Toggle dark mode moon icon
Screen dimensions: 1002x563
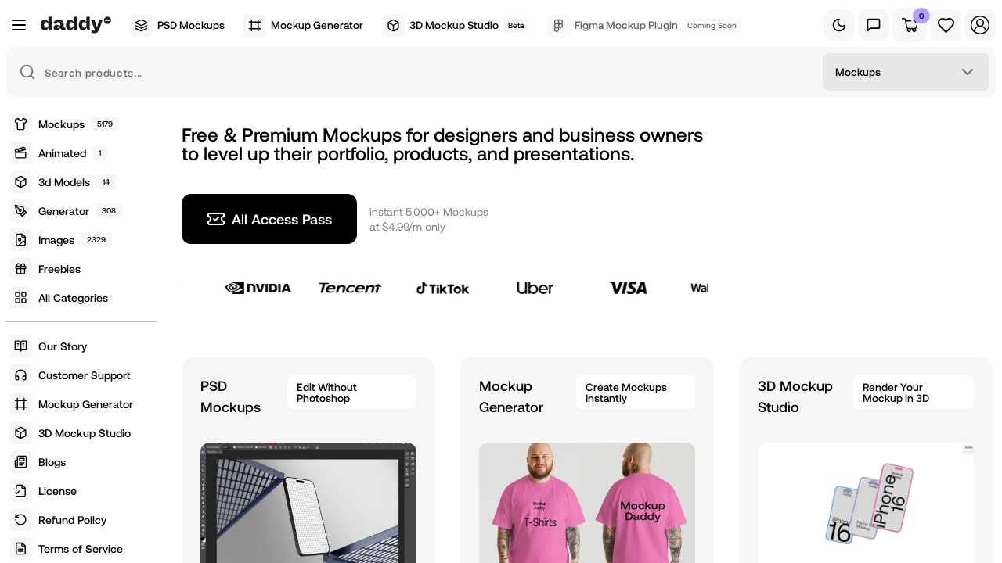[x=839, y=25]
